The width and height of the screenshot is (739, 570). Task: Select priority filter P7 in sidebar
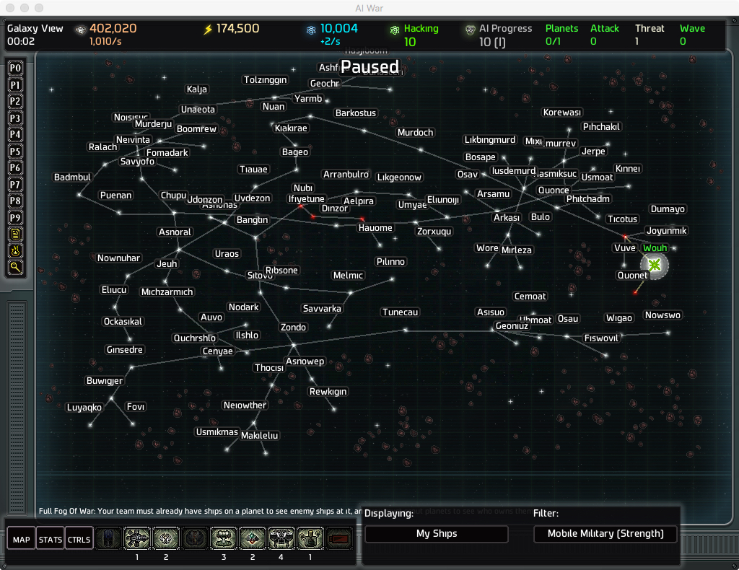15,184
